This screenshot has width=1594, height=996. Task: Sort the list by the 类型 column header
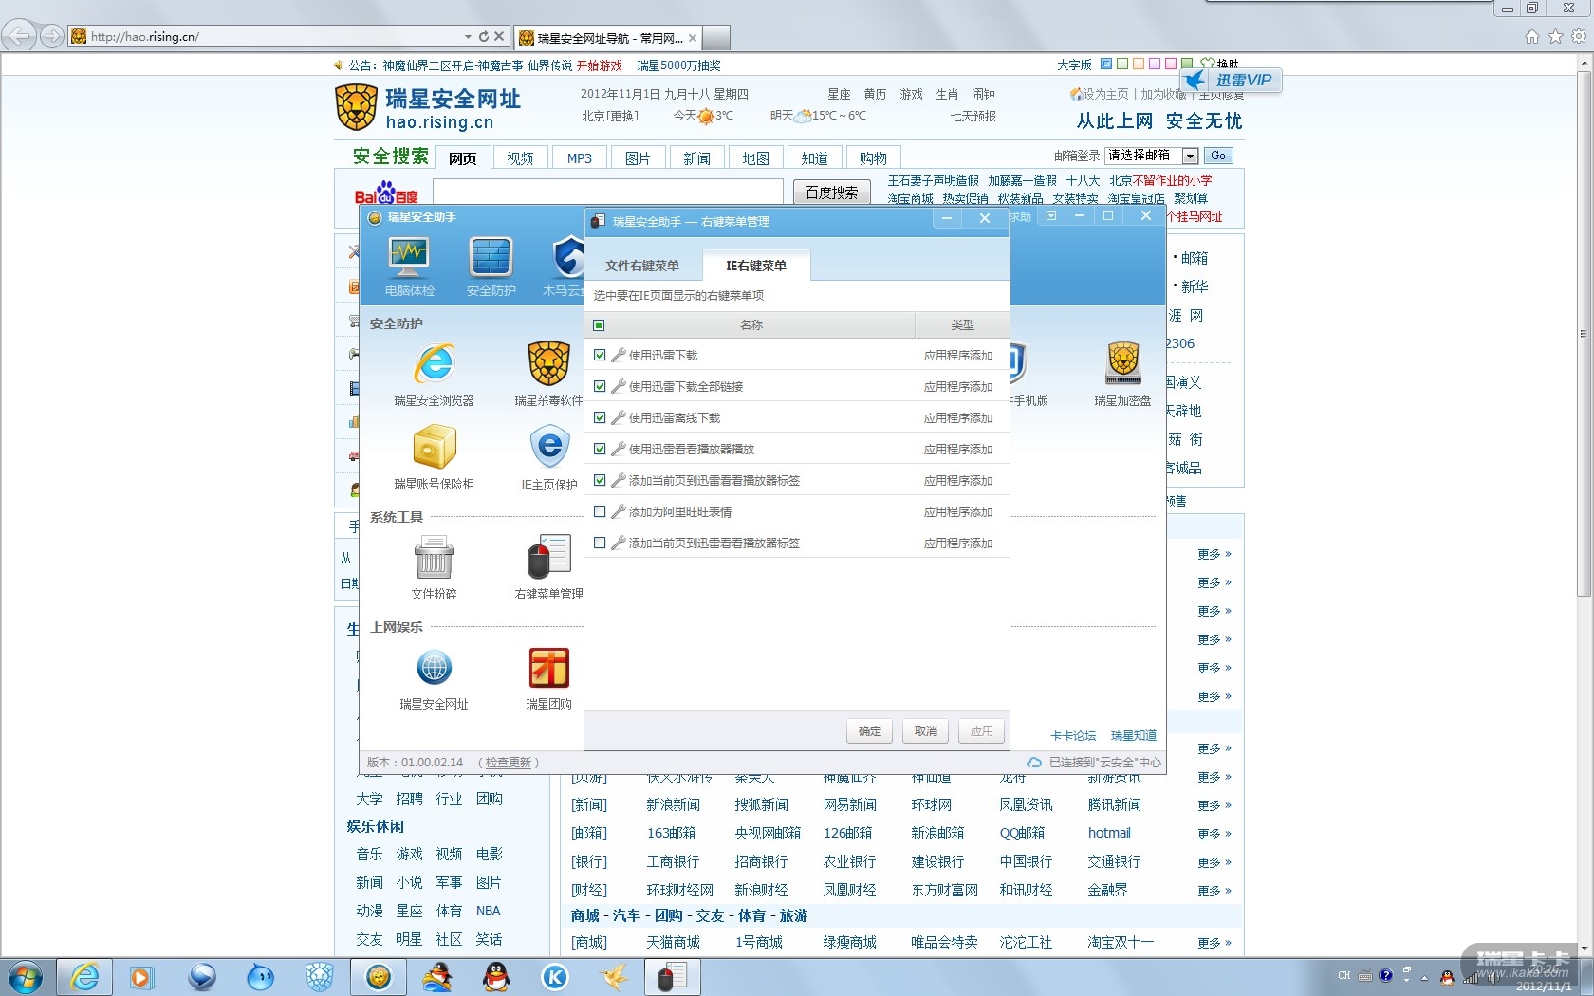[x=962, y=325]
